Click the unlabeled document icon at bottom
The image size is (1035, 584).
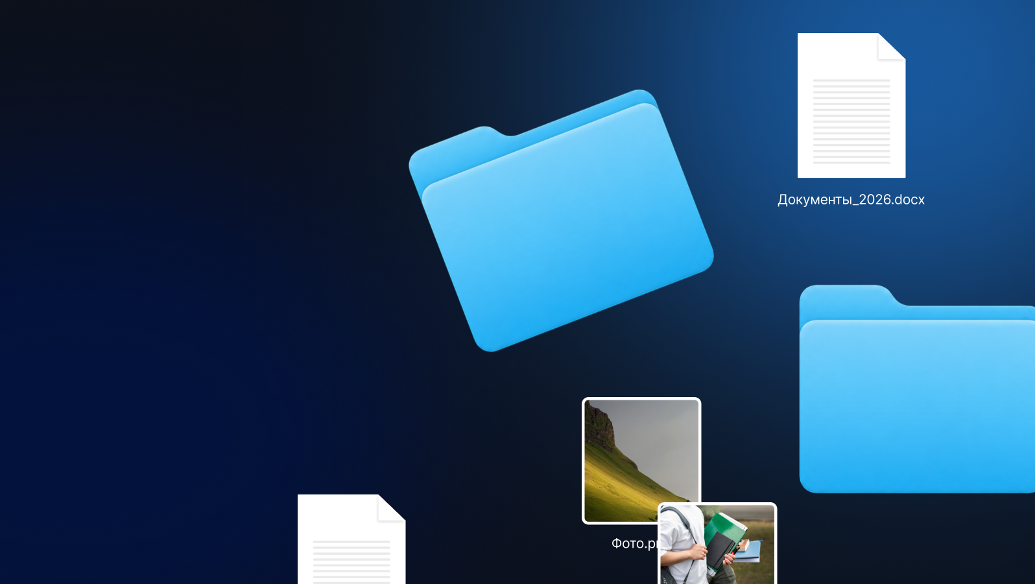pyautogui.click(x=351, y=539)
